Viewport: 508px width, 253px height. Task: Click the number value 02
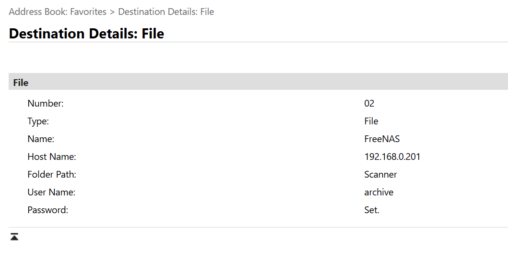(369, 104)
